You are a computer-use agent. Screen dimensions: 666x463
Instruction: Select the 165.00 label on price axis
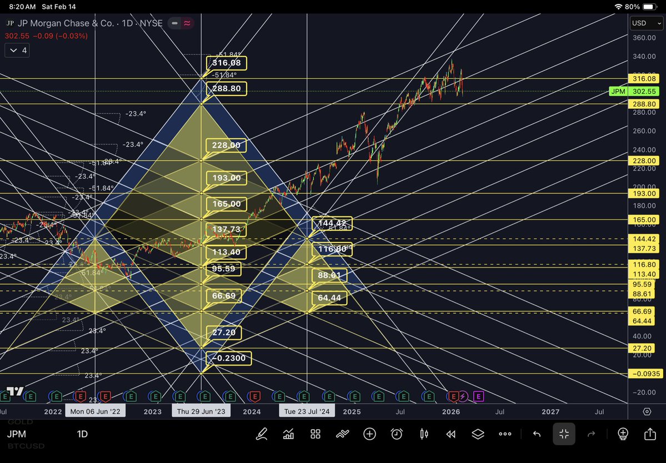tap(644, 220)
